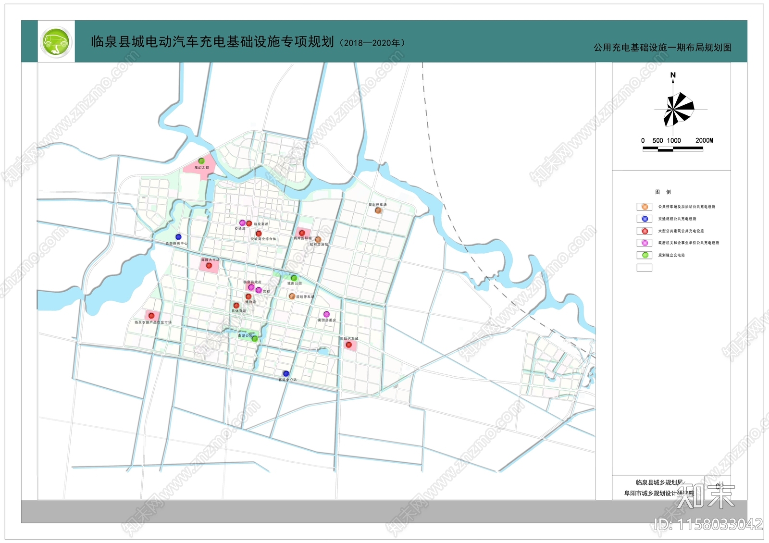Viewport: 769px width, 543px height.
Task: Click the green marker at 魔幻之都
Action: (x=201, y=161)
